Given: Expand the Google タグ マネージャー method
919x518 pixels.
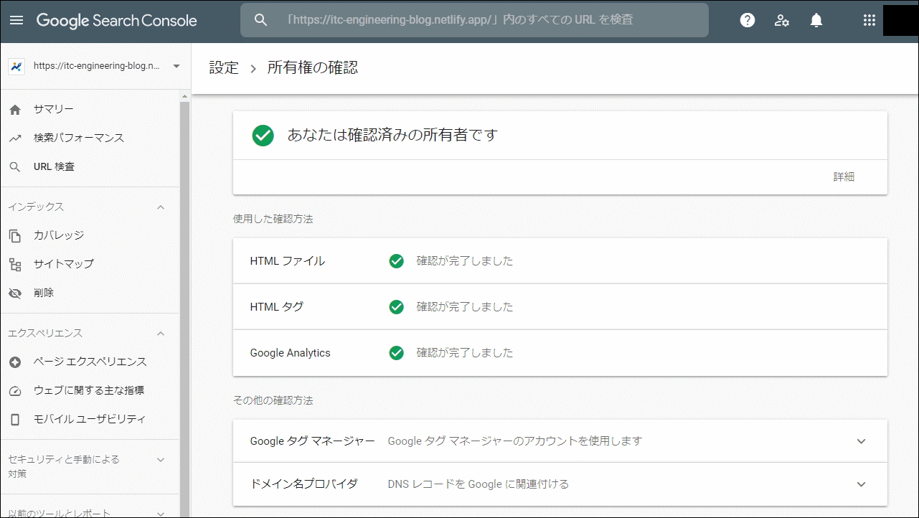Looking at the screenshot, I should [x=862, y=441].
